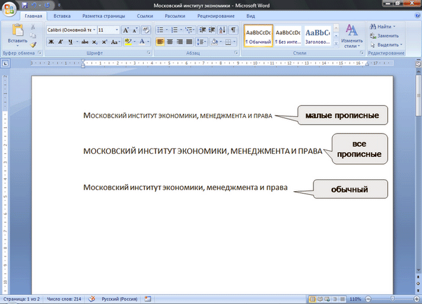Click the bulleted list icon

coord(160,30)
